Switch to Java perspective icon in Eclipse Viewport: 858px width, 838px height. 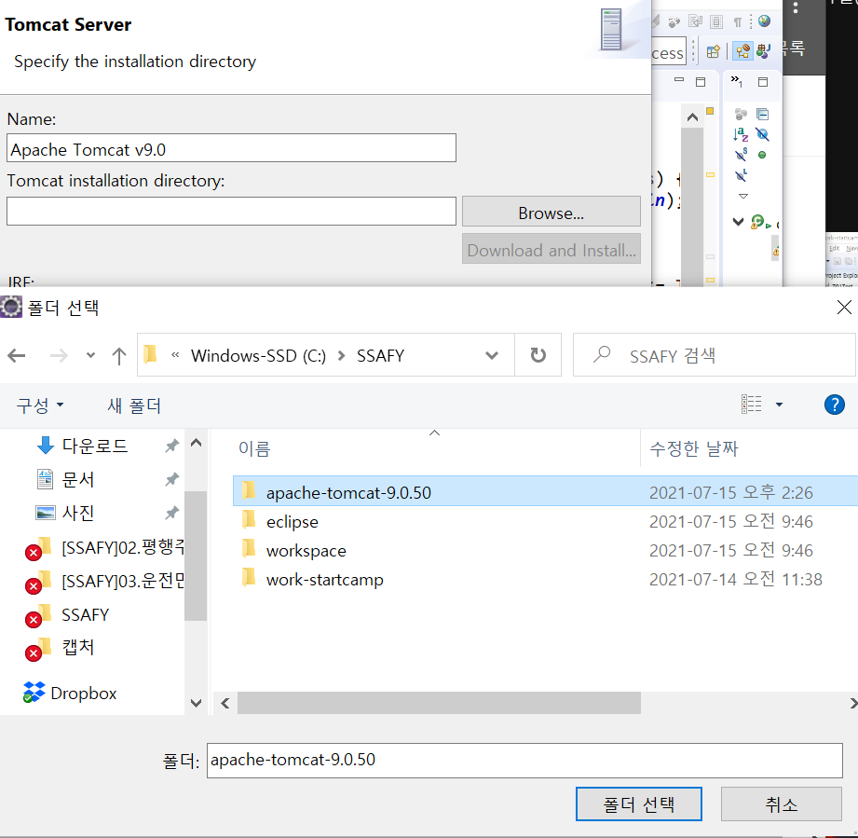[x=763, y=51]
